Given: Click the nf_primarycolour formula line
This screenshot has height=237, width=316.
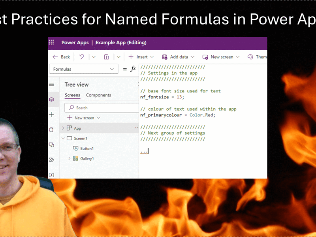Looking at the screenshot, I should click(x=178, y=115).
